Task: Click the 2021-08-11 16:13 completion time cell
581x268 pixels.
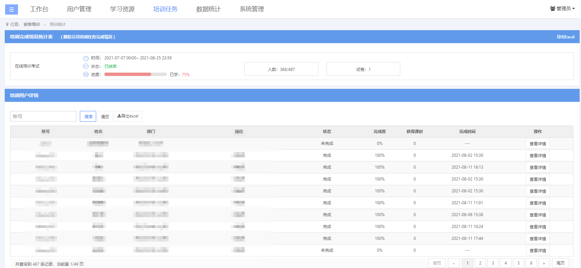Action: coord(467,167)
